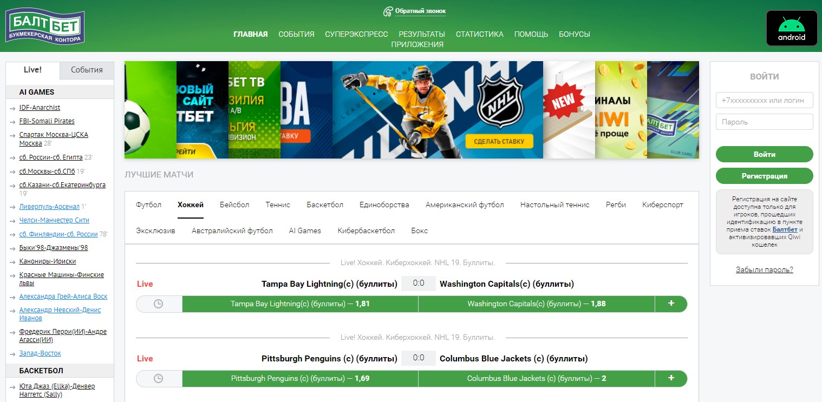Select the Хоккей sport tab
822x402 pixels.
(191, 205)
